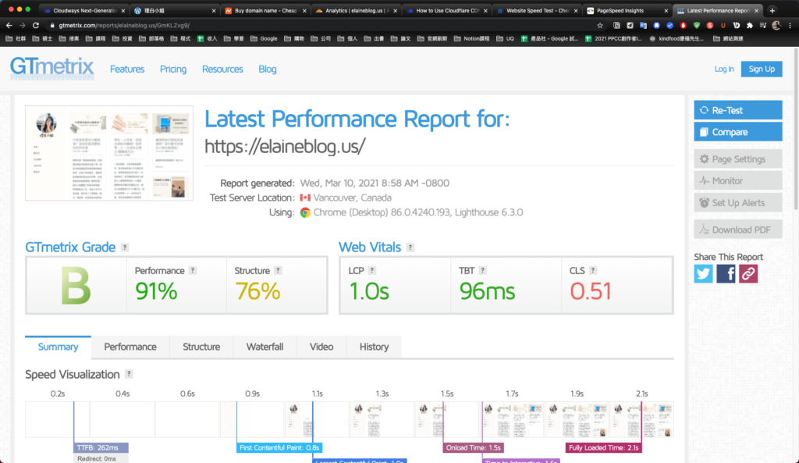
Task: Open the Video tab
Action: coord(321,347)
